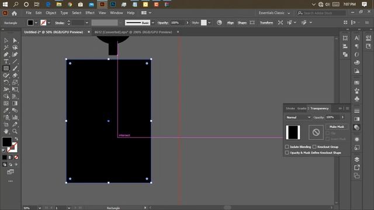Open the Shape options
The image size is (374, 210).
click(x=242, y=23)
